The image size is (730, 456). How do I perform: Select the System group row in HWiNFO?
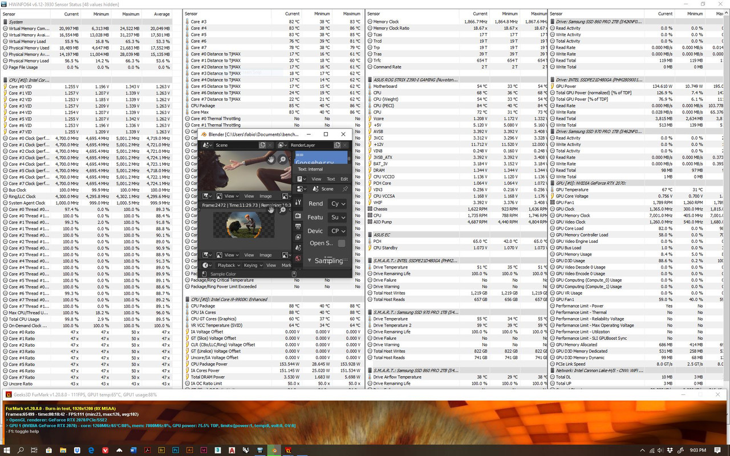pos(87,22)
